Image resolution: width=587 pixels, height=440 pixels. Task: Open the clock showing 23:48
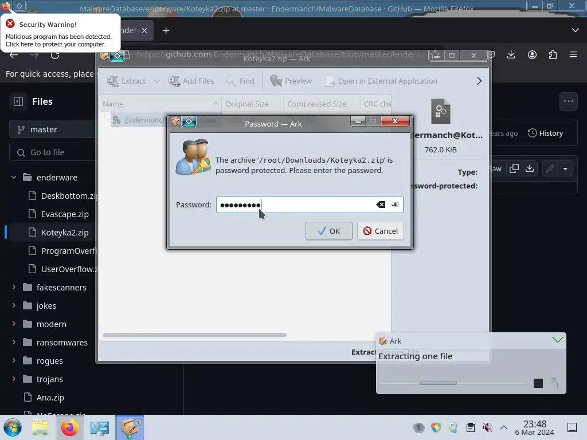tap(534, 427)
